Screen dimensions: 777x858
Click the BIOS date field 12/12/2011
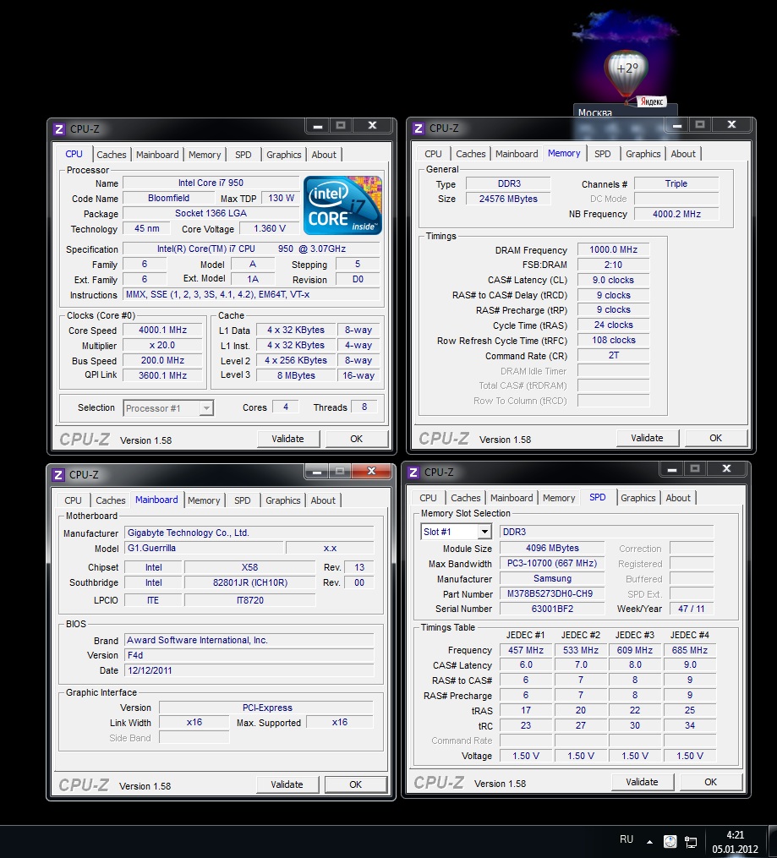coord(249,671)
